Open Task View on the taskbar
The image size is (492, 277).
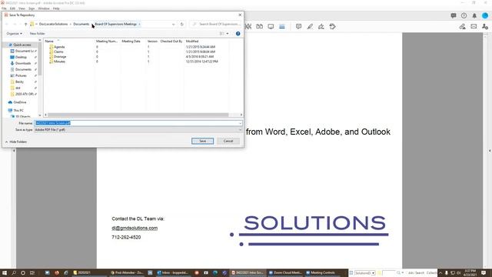click(32, 273)
